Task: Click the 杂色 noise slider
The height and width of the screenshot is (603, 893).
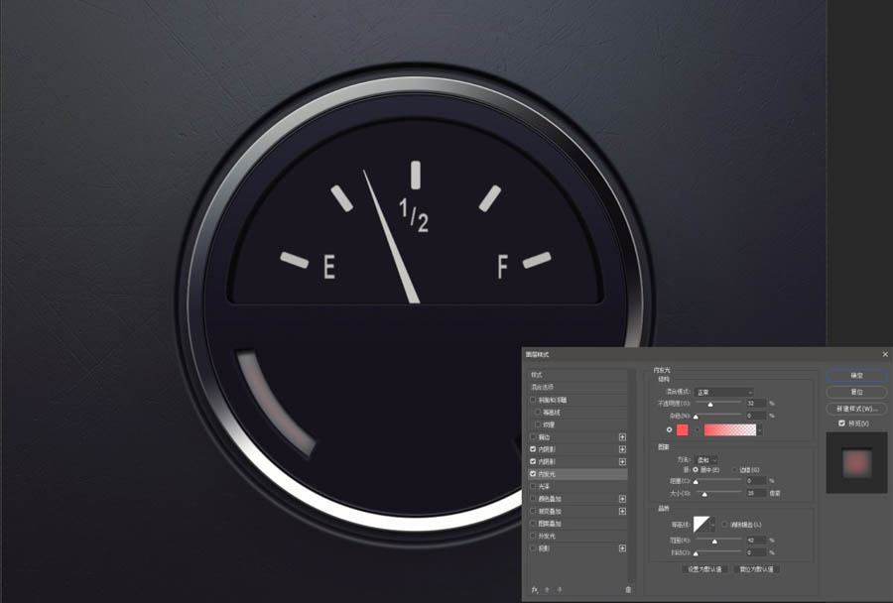Action: (718, 417)
